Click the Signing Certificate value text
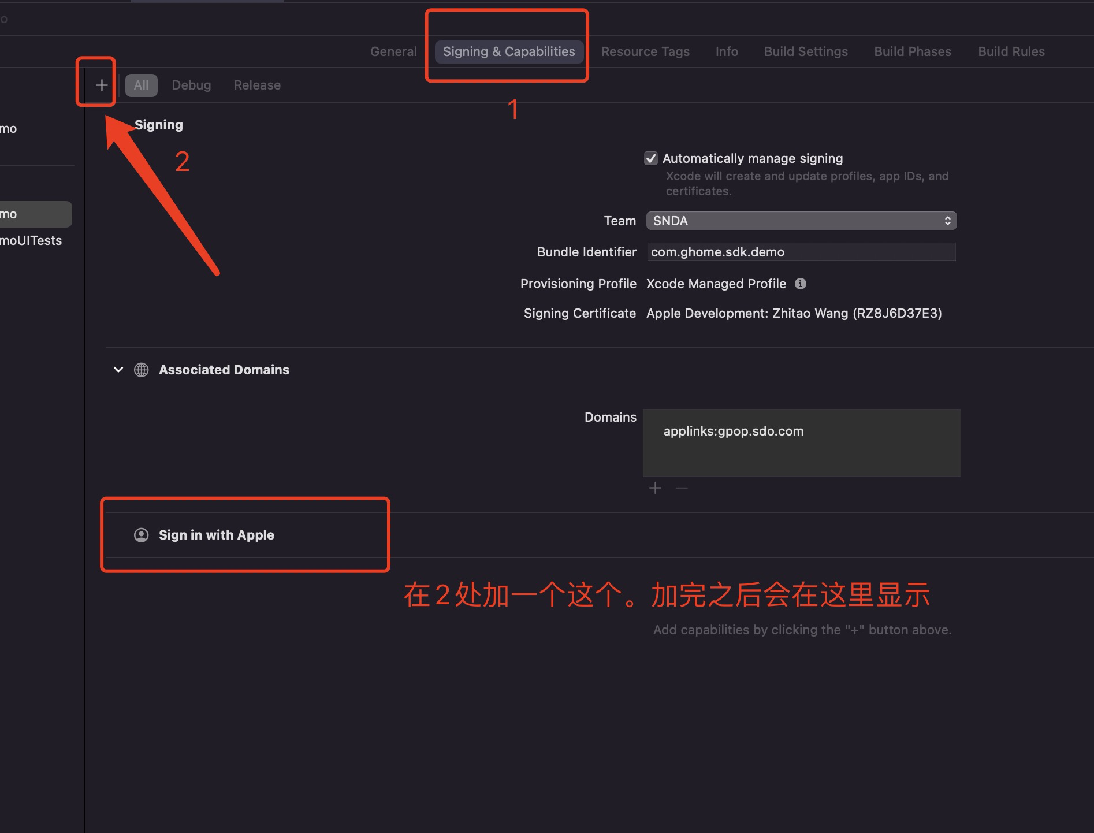1094x833 pixels. 794,313
